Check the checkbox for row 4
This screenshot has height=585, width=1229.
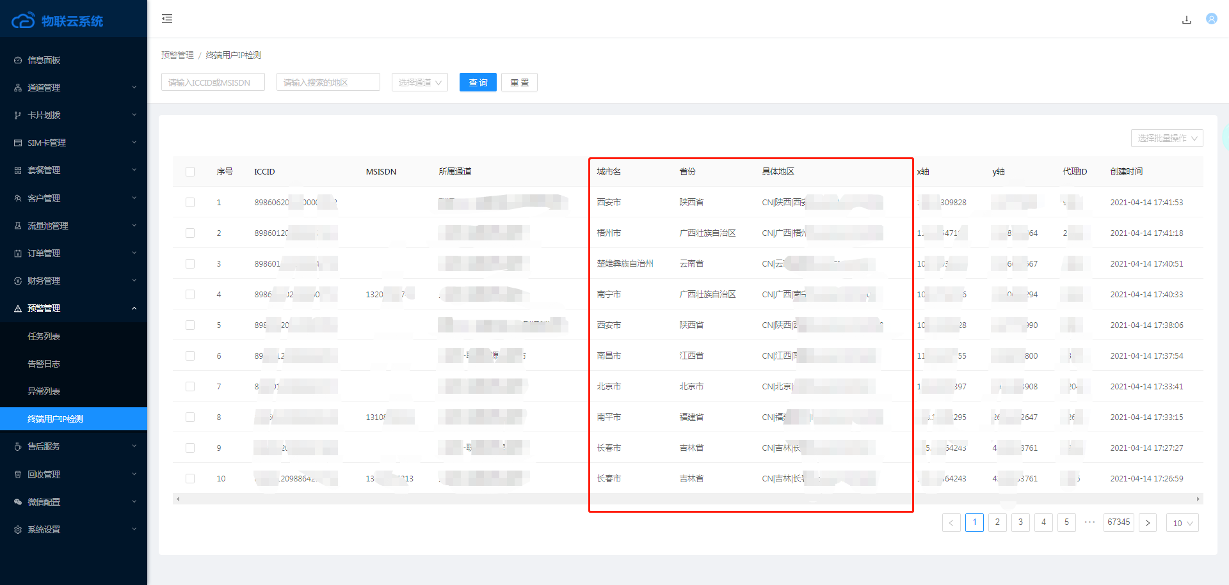pos(190,294)
